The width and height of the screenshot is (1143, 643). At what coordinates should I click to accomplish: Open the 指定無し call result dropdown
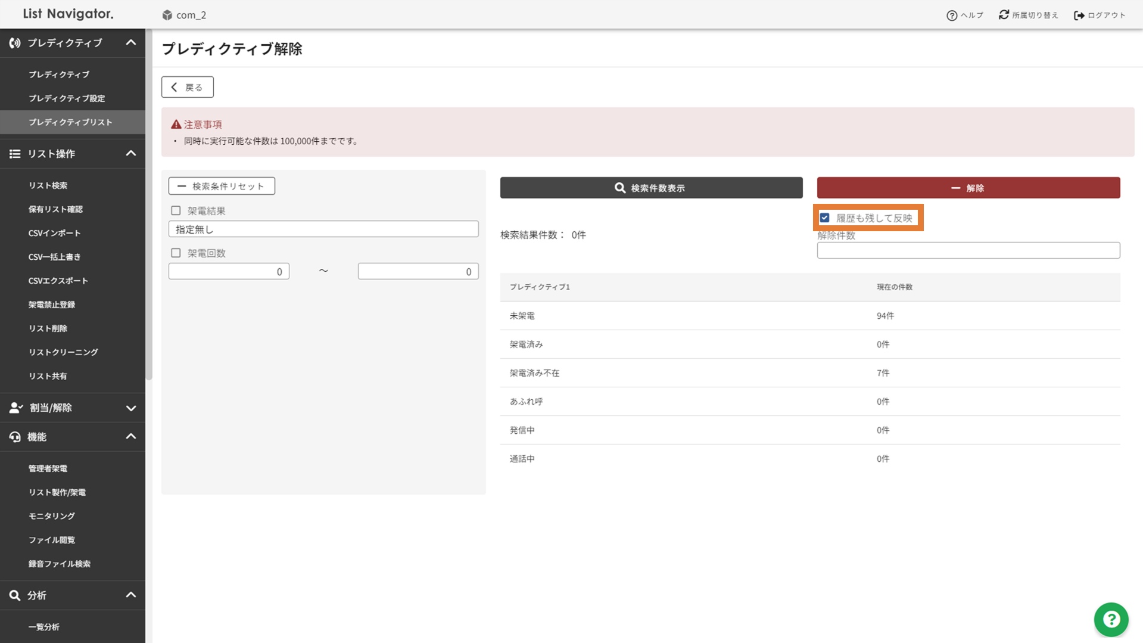[x=323, y=229]
